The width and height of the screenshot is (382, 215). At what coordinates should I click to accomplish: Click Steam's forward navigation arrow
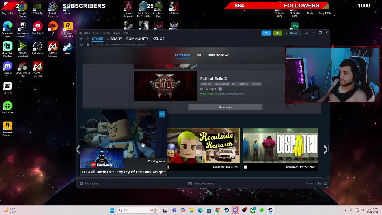[x=87, y=39]
